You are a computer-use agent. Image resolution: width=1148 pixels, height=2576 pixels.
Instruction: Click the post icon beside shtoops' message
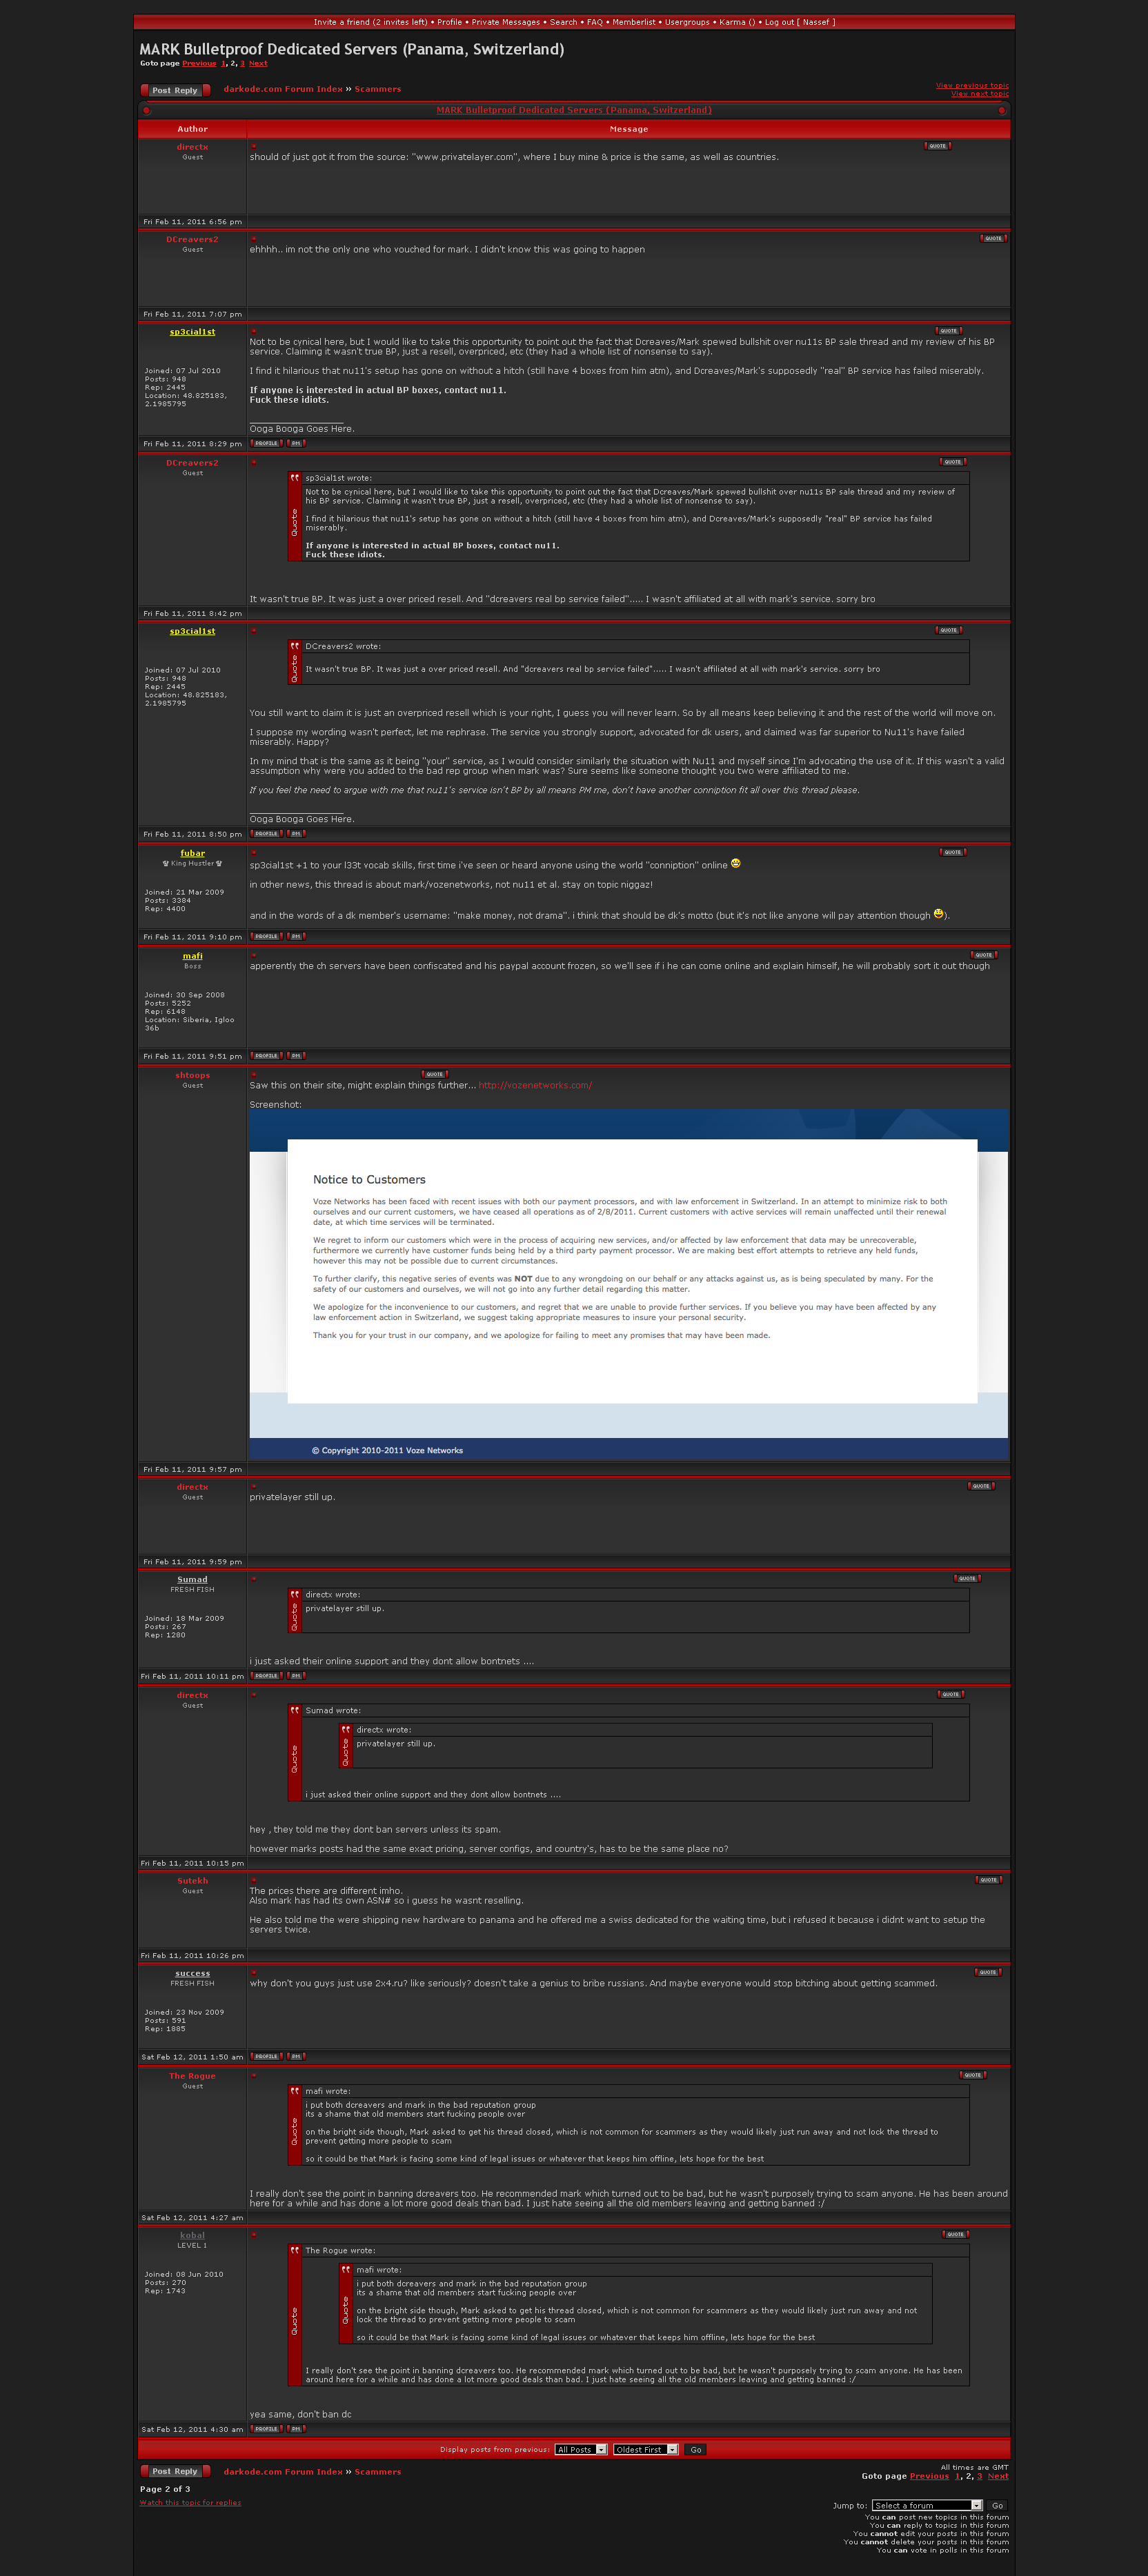pos(254,1075)
